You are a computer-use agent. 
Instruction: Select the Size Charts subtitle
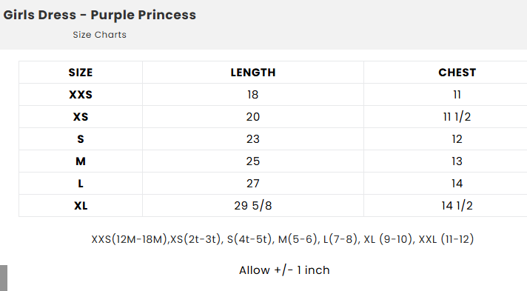pyautogui.click(x=99, y=35)
